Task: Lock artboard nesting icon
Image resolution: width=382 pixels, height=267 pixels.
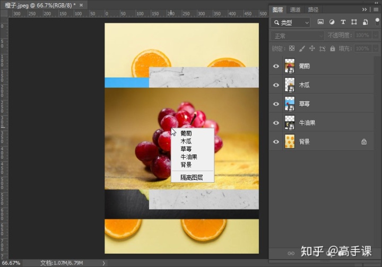Action: (x=323, y=48)
